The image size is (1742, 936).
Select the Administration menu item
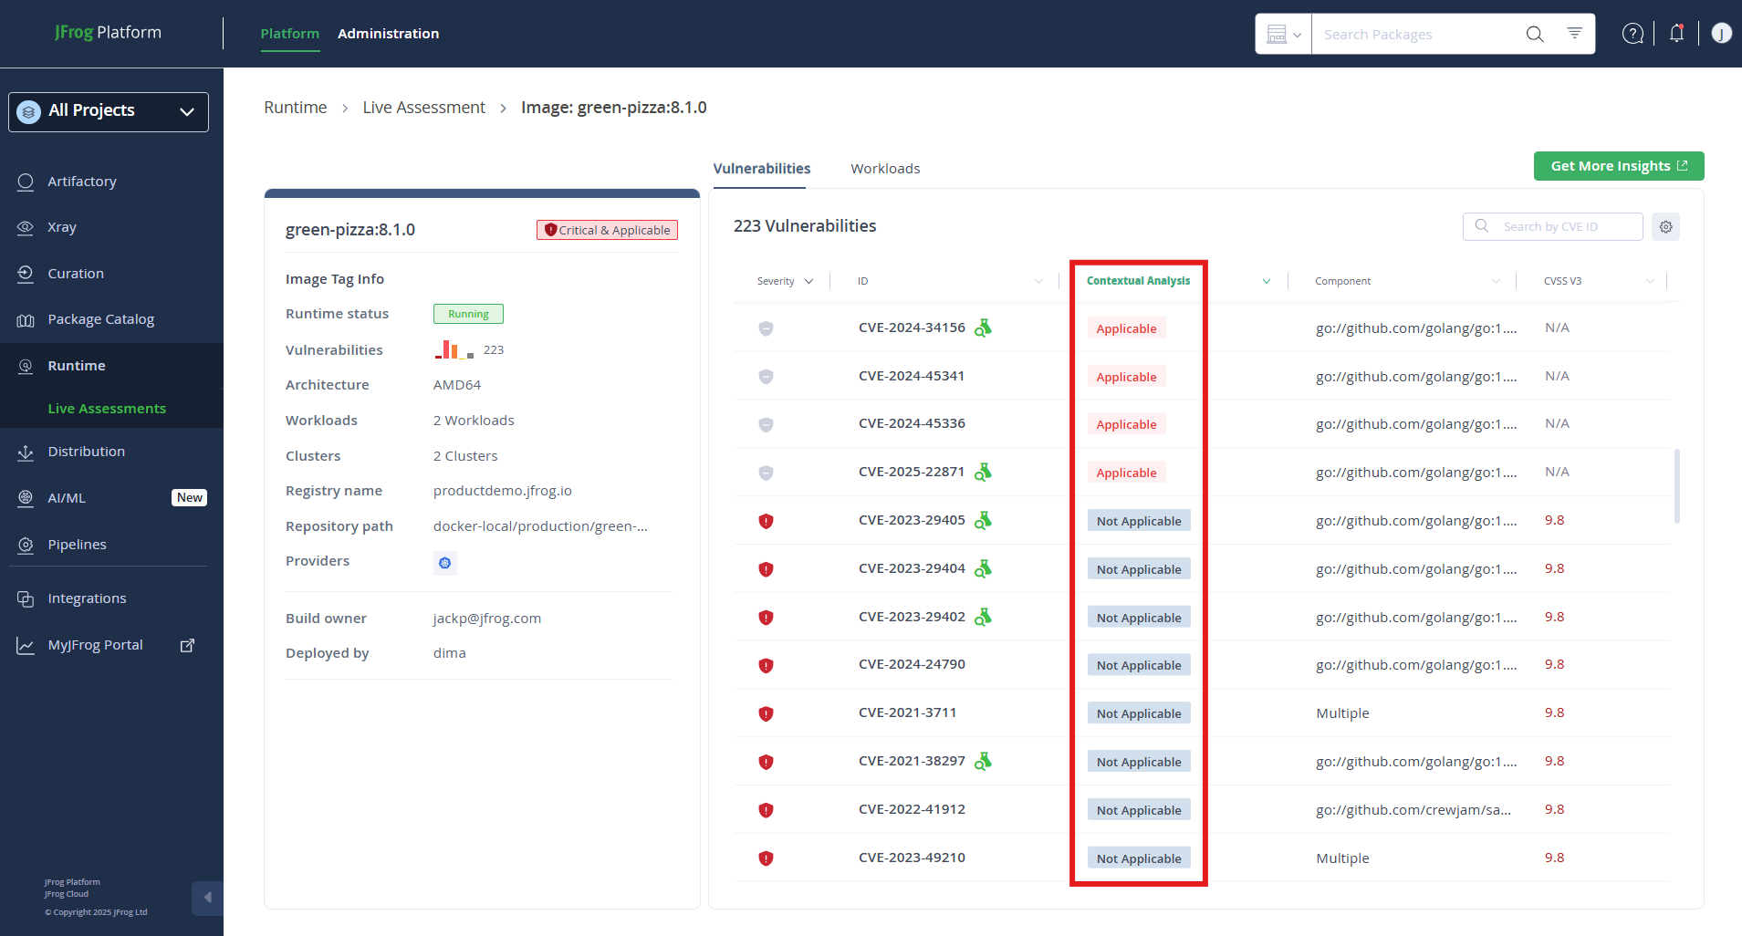coord(388,33)
